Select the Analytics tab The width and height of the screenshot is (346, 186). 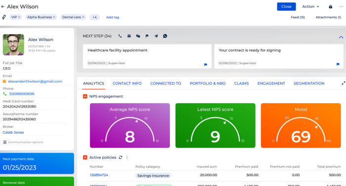click(93, 83)
